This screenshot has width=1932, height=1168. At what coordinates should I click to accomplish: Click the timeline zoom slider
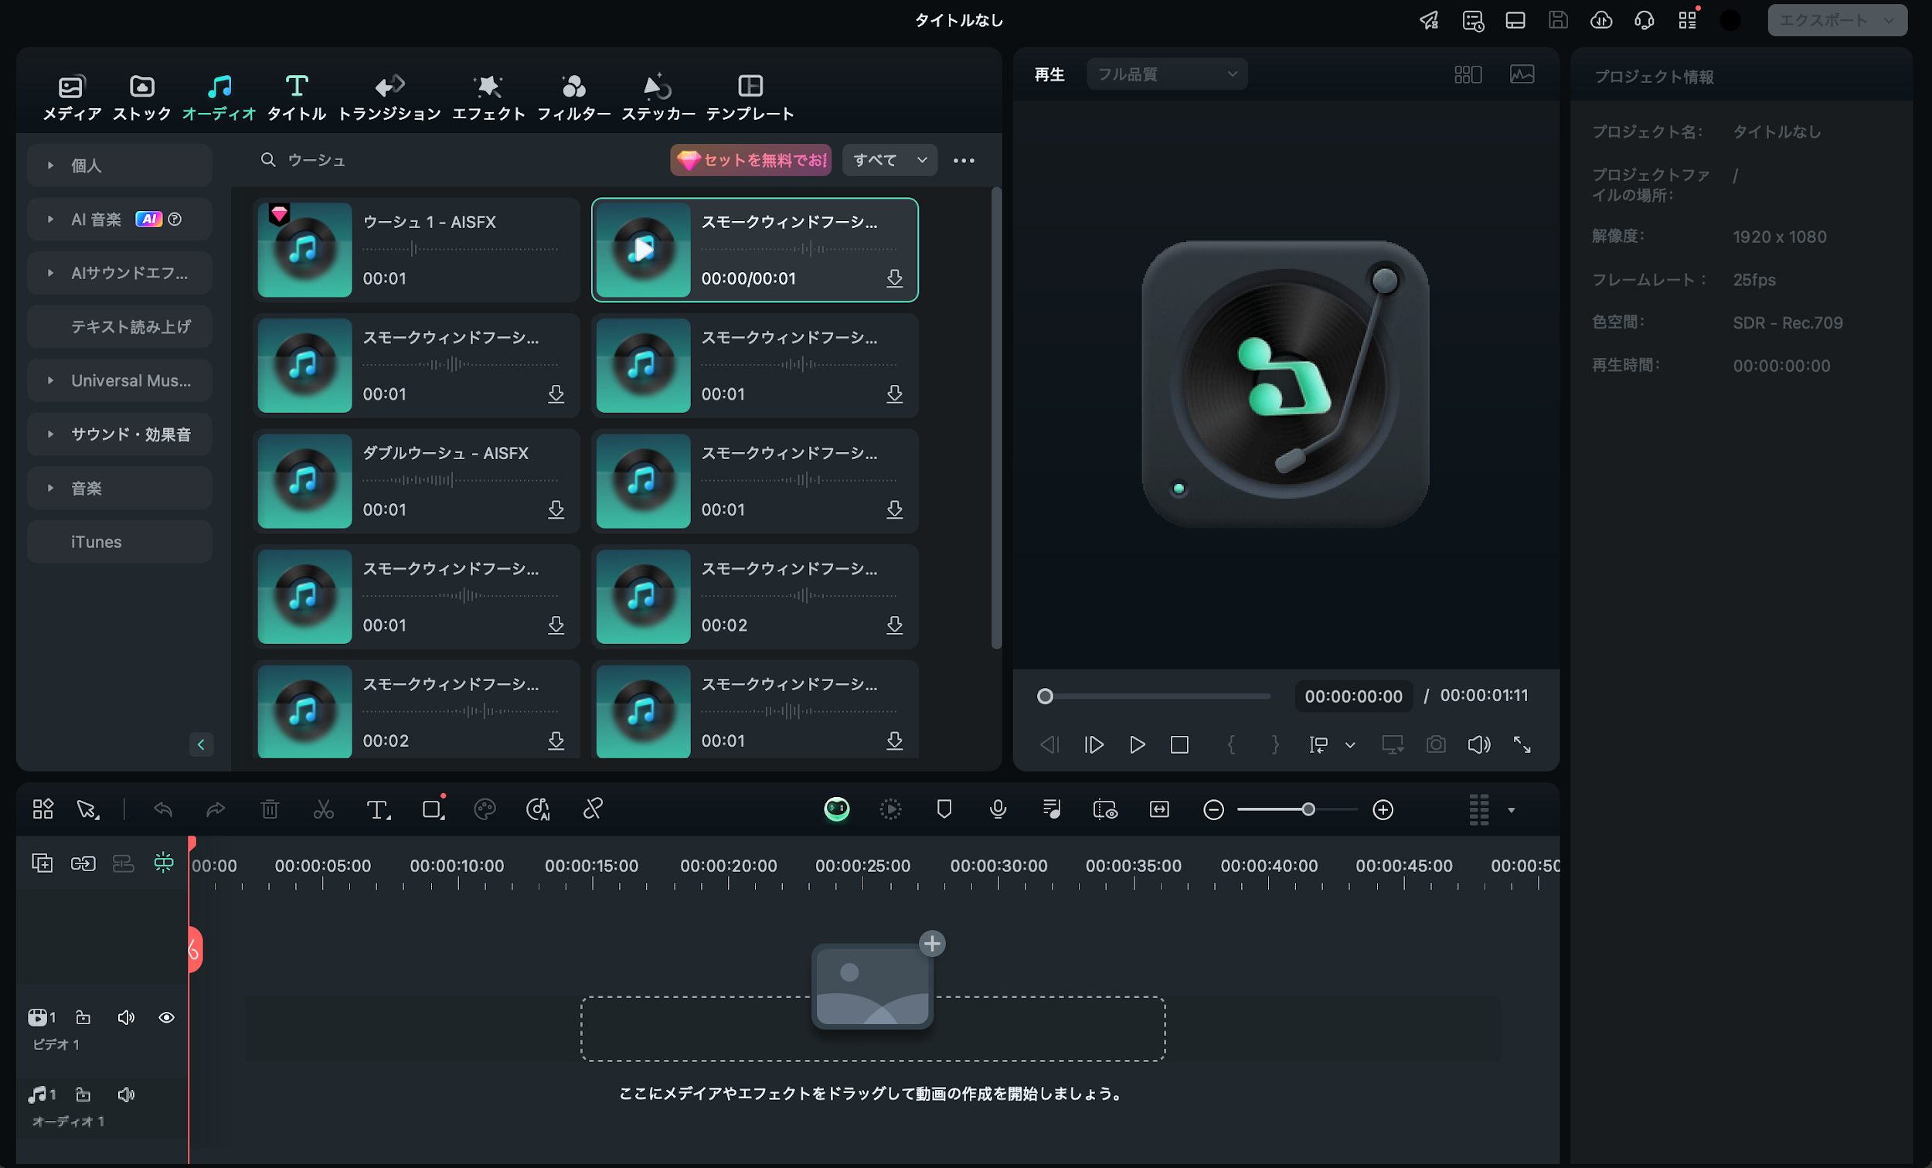[x=1298, y=809]
